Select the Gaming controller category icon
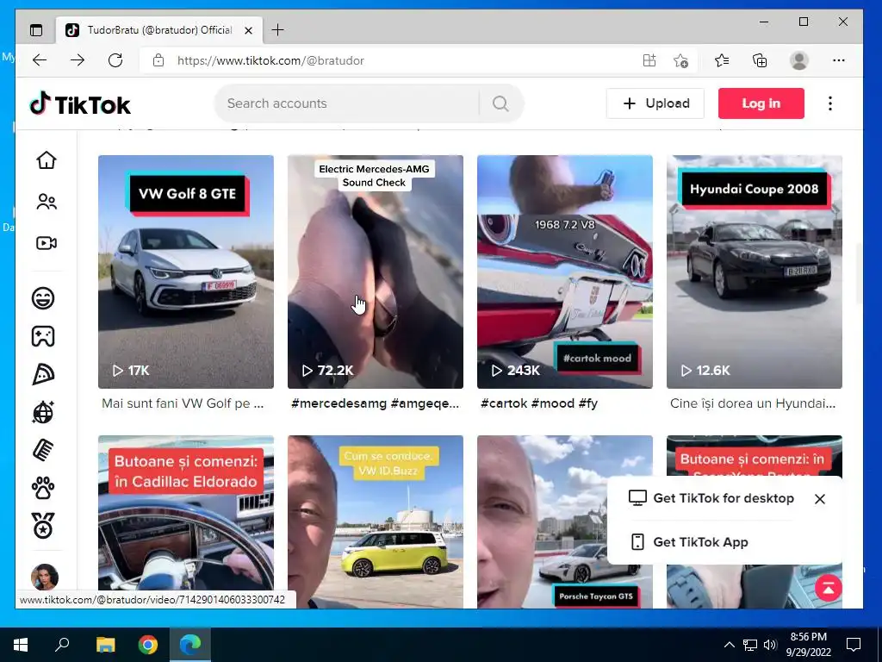The image size is (882, 662). click(43, 336)
